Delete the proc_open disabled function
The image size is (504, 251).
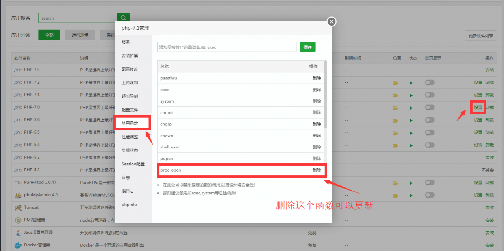[x=317, y=170]
